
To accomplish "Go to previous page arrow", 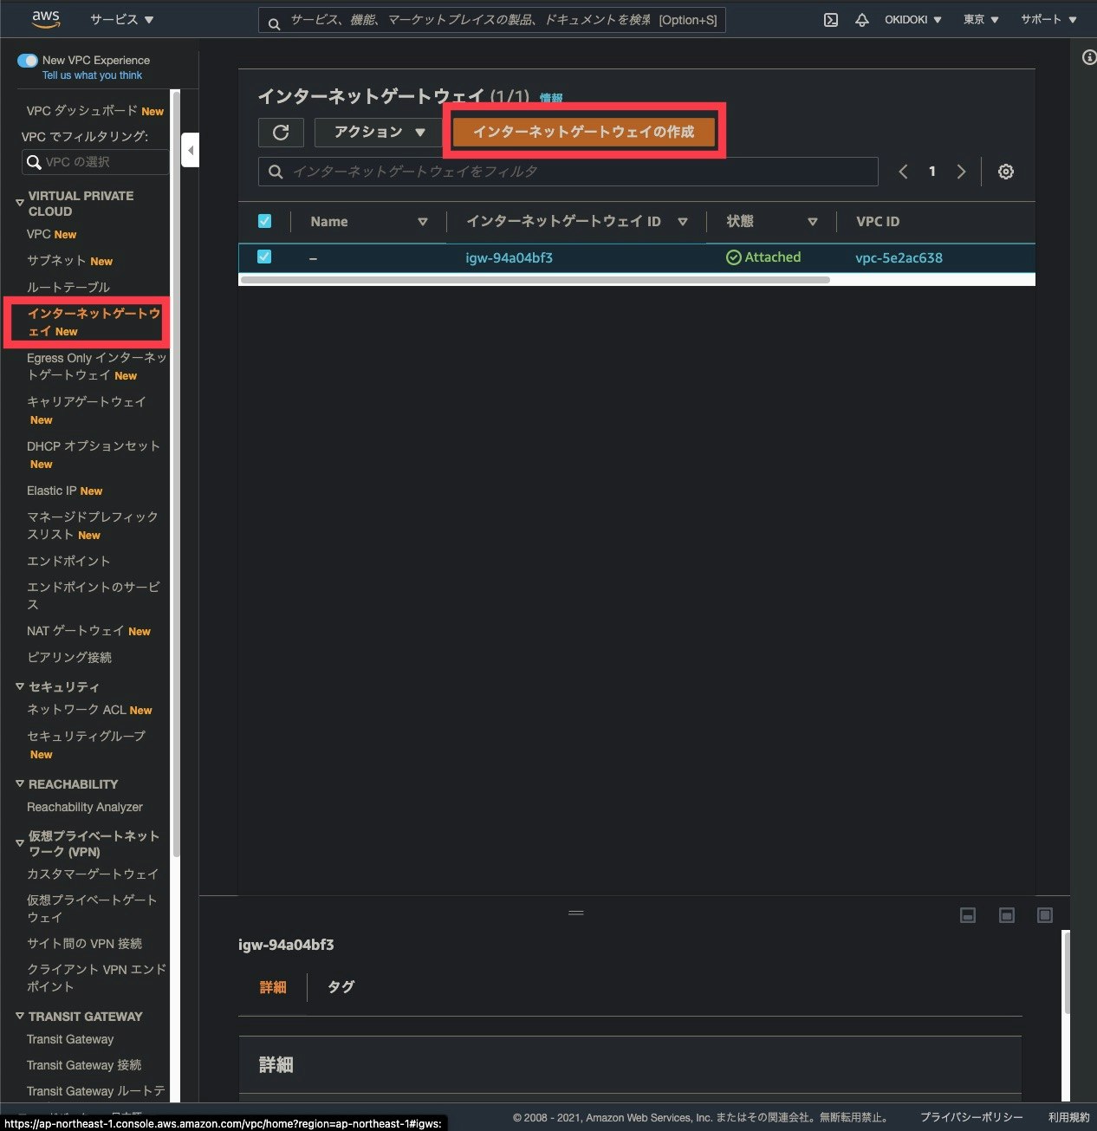I will click(x=903, y=172).
